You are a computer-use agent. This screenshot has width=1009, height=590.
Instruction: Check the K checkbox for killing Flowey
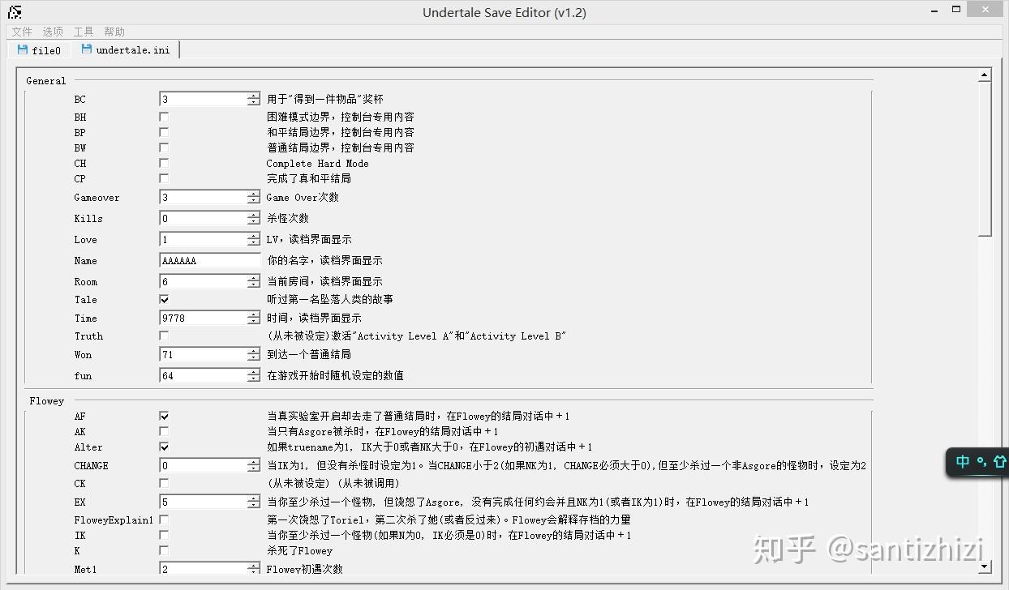pos(164,550)
